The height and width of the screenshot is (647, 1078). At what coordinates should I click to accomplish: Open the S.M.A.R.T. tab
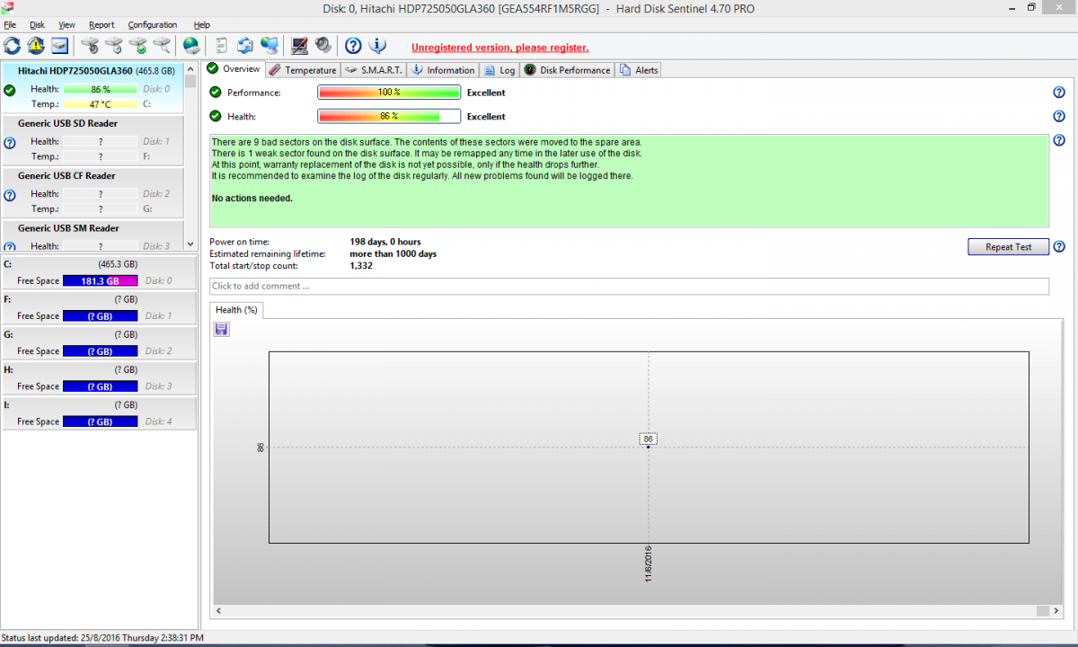pyautogui.click(x=374, y=70)
